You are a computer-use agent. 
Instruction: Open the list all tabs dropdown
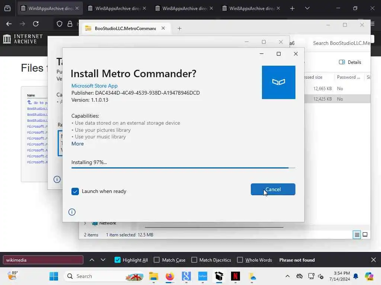pyautogui.click(x=307, y=9)
